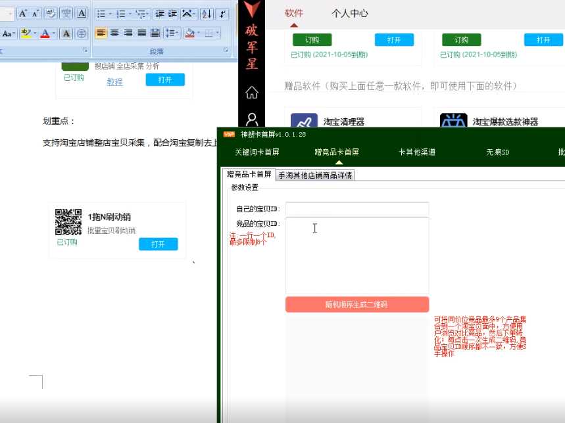Click the Increase Indent icon in Word ribbon
The image size is (565, 423).
pos(172,14)
